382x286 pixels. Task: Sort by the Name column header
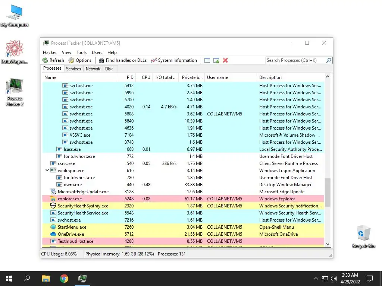coord(79,77)
